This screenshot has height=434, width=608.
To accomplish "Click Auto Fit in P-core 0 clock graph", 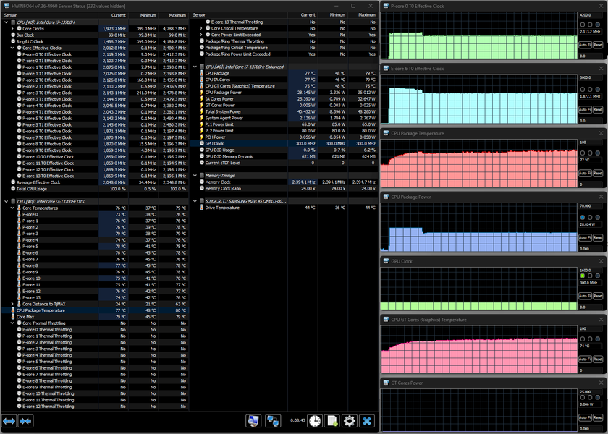I will (585, 45).
